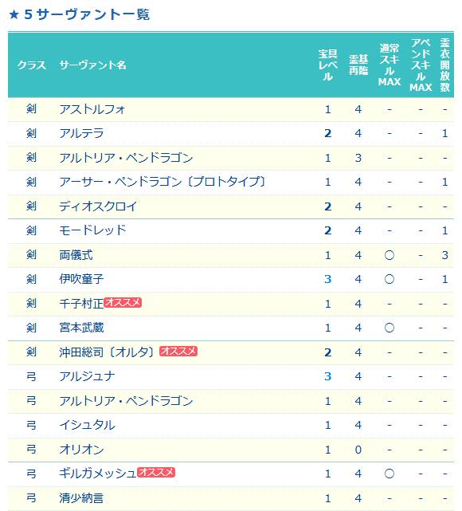The image size is (462, 511).
Task: Open the モードレッド servant entry
Action: tap(92, 230)
